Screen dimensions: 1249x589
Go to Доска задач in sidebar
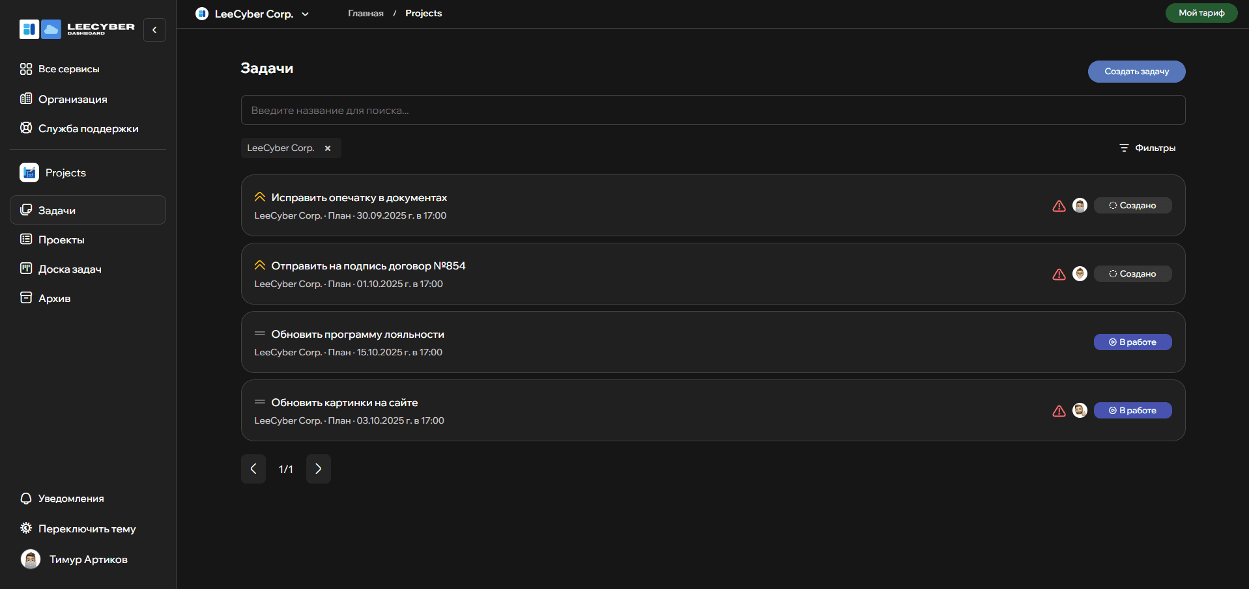point(70,269)
